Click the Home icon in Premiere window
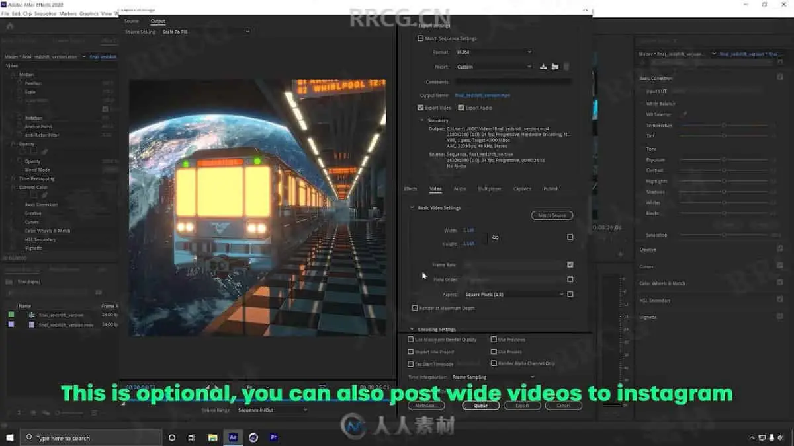 pyautogui.click(x=10, y=26)
